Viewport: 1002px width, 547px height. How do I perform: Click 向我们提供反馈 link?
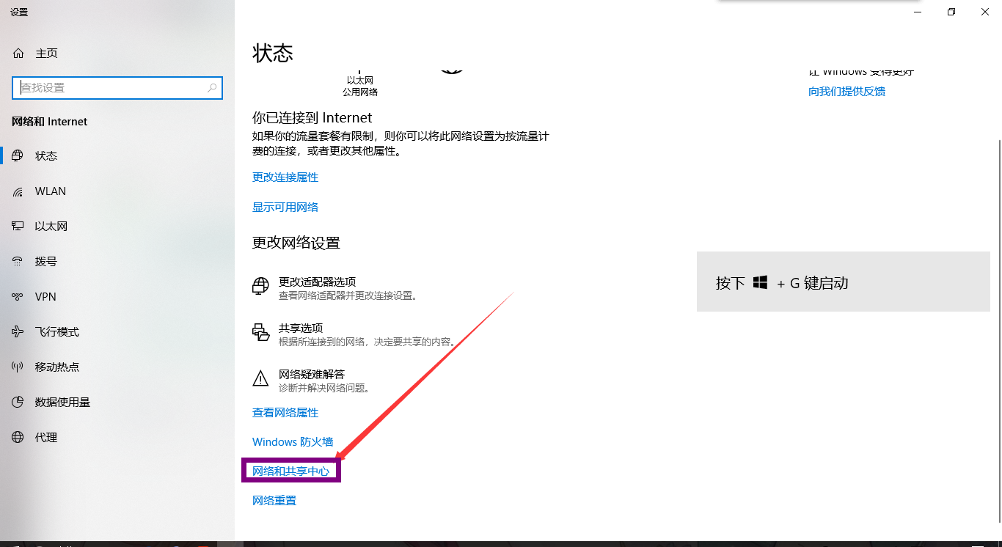tap(846, 92)
